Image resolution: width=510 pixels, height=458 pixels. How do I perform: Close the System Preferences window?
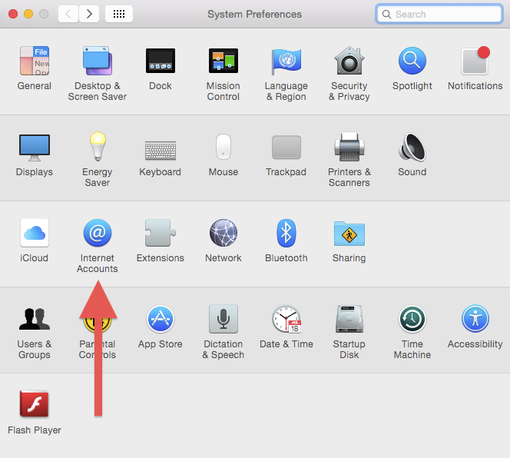click(x=13, y=14)
